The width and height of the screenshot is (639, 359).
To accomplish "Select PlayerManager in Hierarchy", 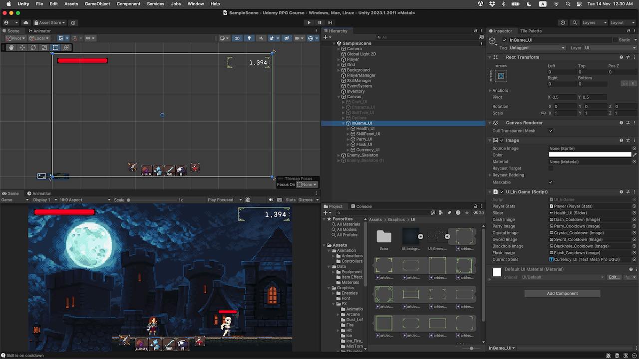I will click(361, 75).
